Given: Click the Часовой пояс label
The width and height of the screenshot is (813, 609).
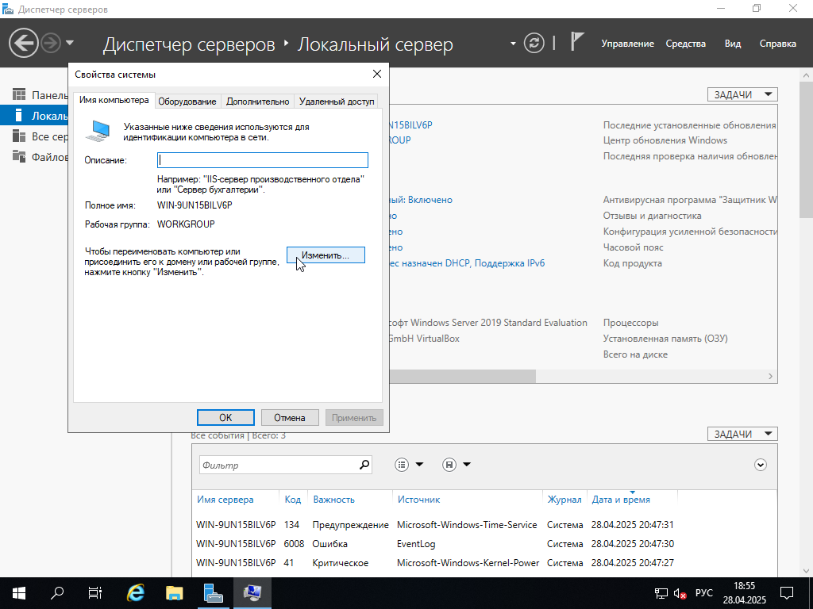Looking at the screenshot, I should [x=633, y=247].
